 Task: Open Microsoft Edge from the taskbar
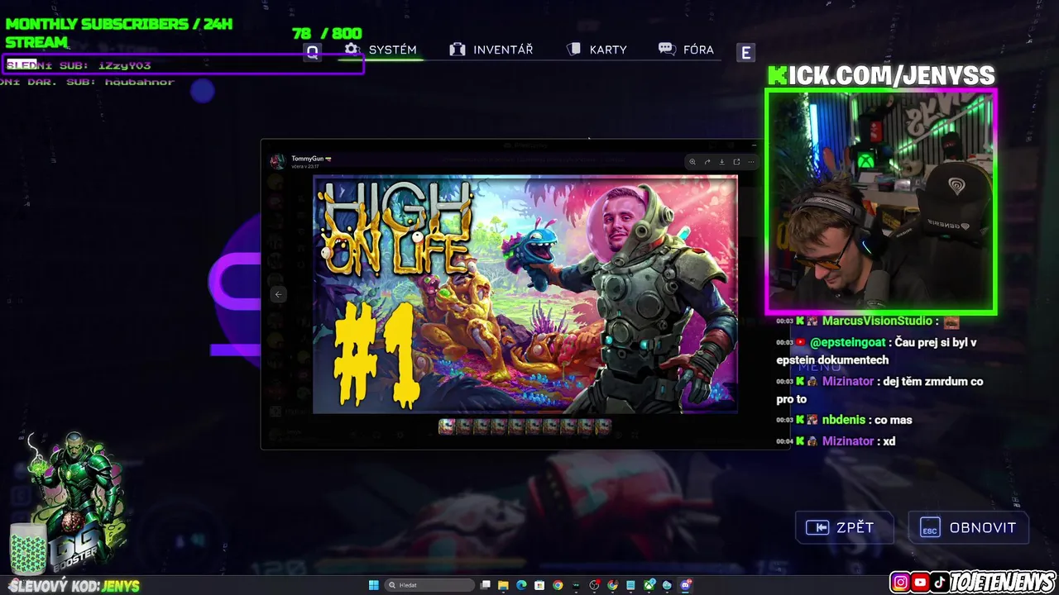click(521, 585)
